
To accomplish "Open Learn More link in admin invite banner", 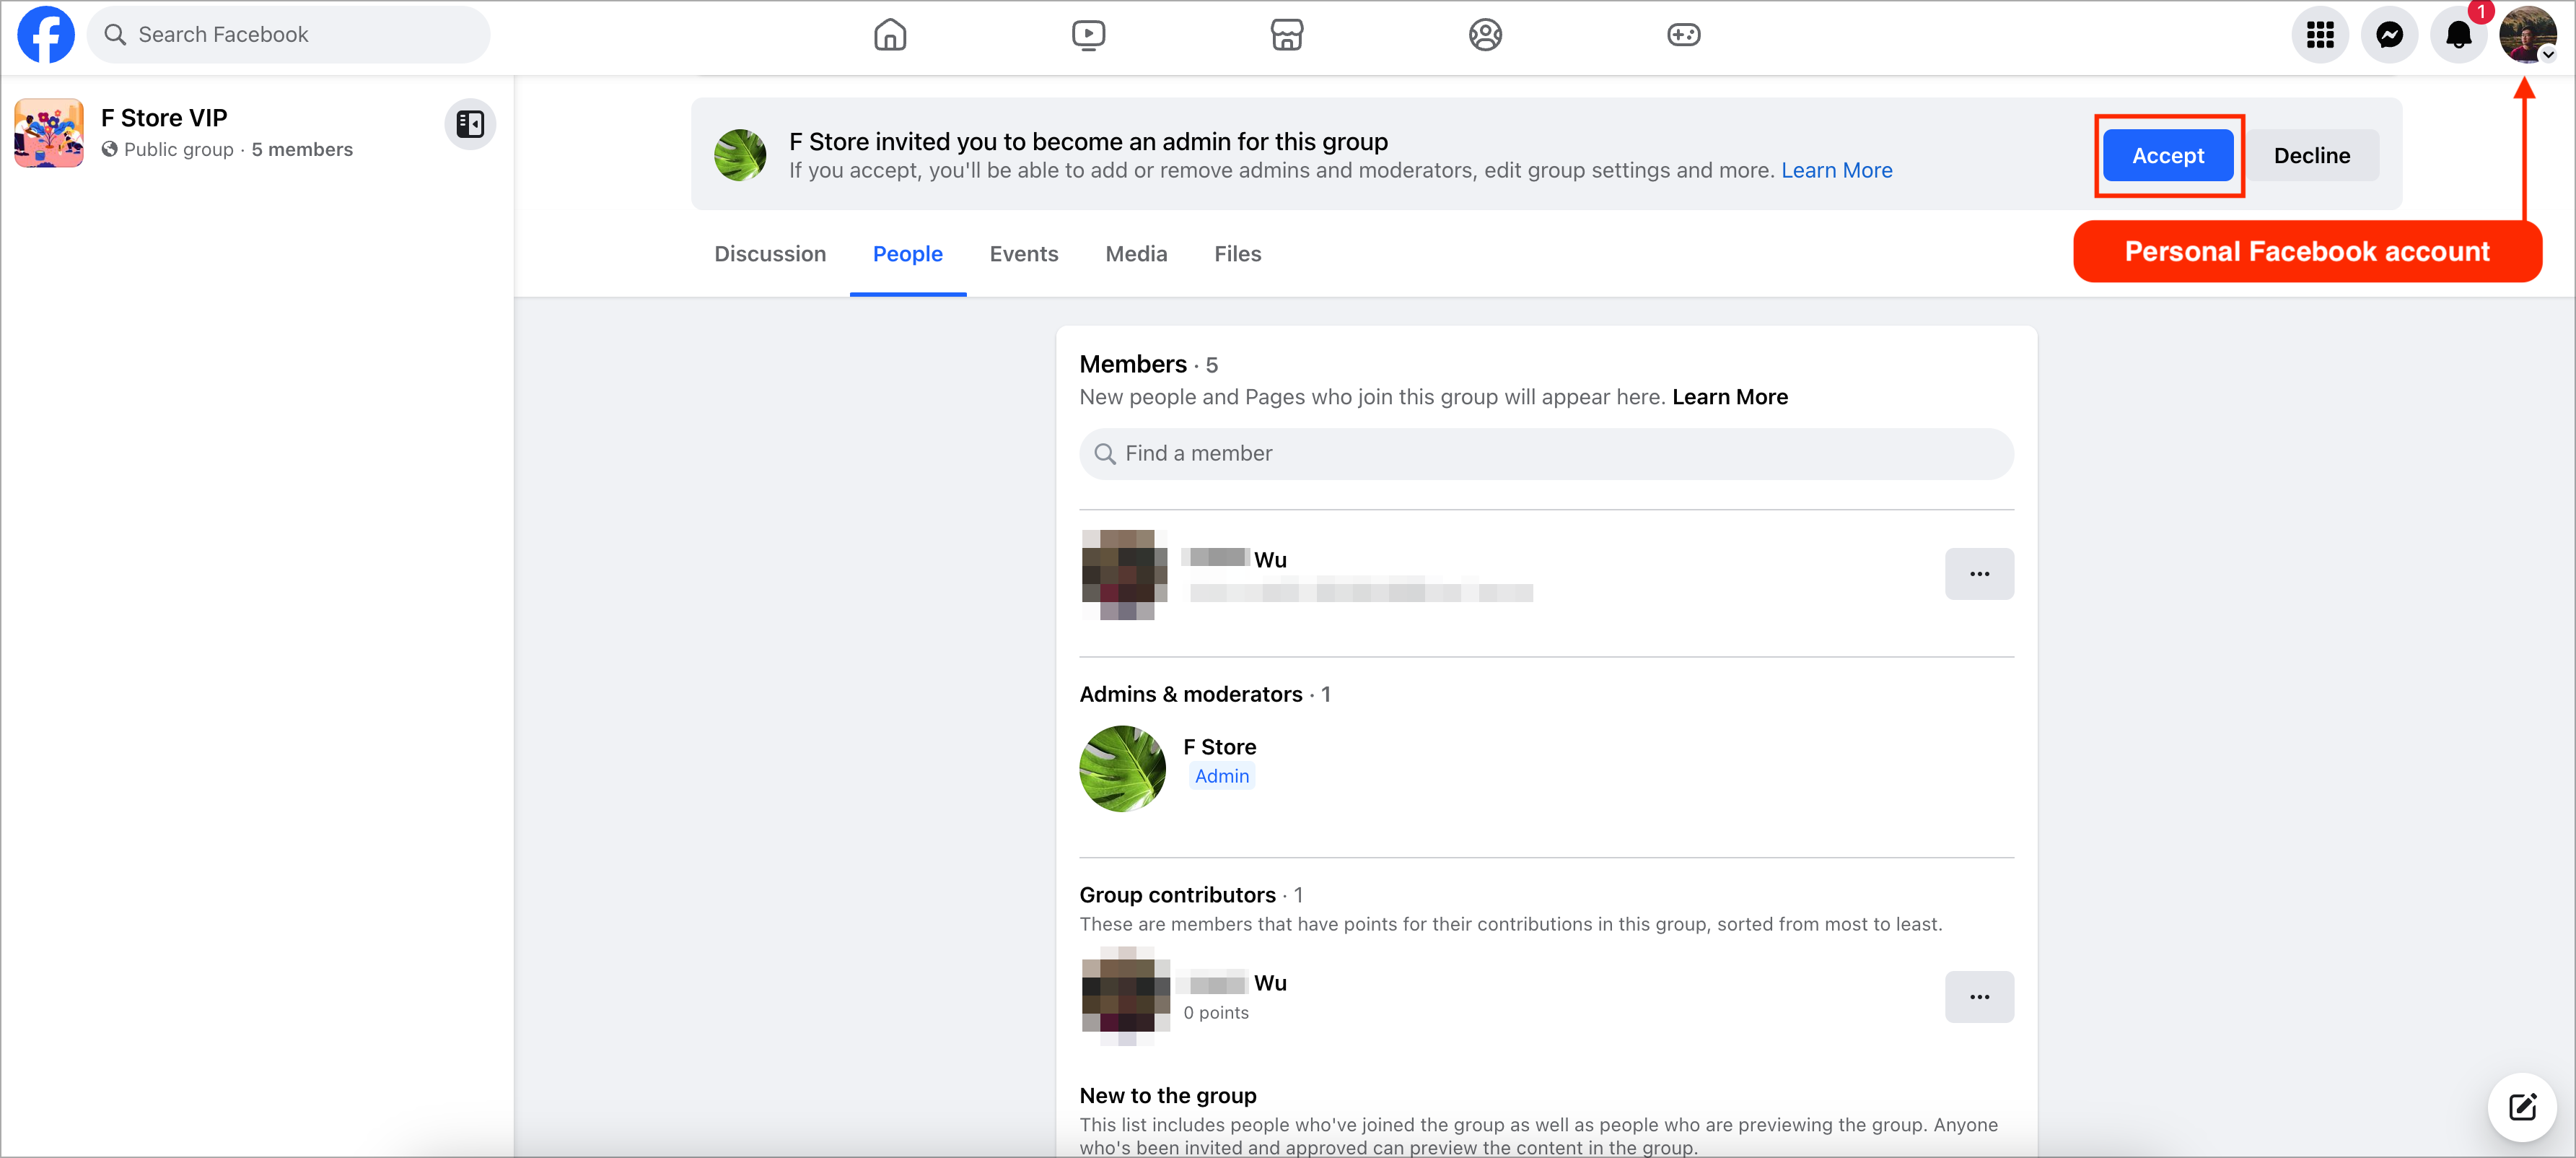I will (1836, 171).
